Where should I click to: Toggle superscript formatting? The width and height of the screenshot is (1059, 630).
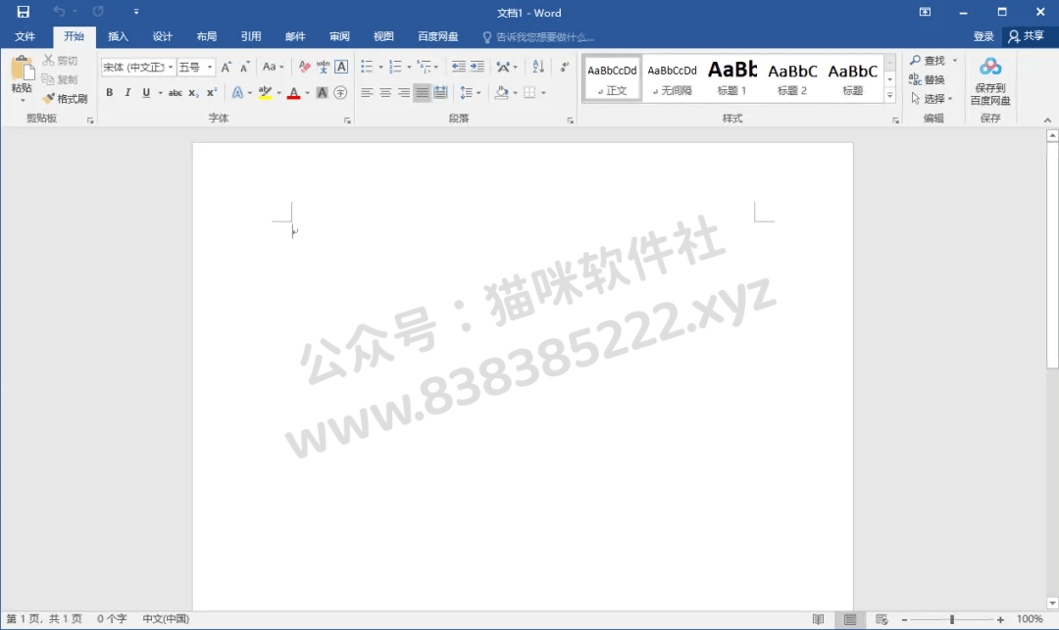(x=212, y=92)
